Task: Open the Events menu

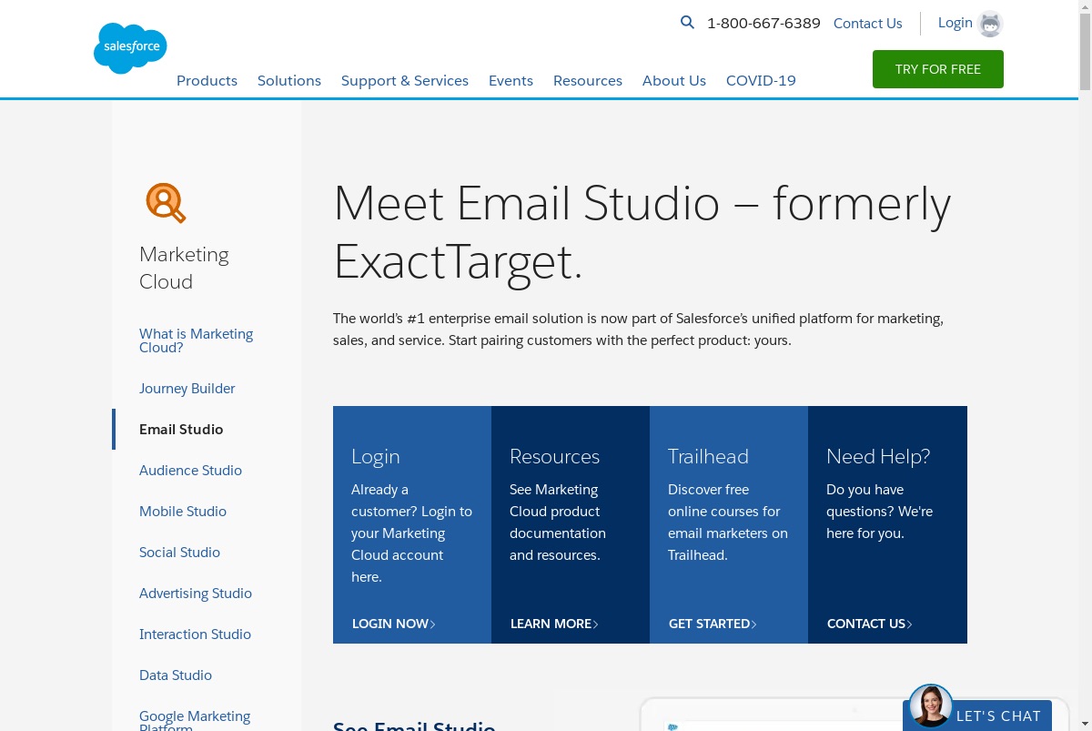Action: coord(511,80)
